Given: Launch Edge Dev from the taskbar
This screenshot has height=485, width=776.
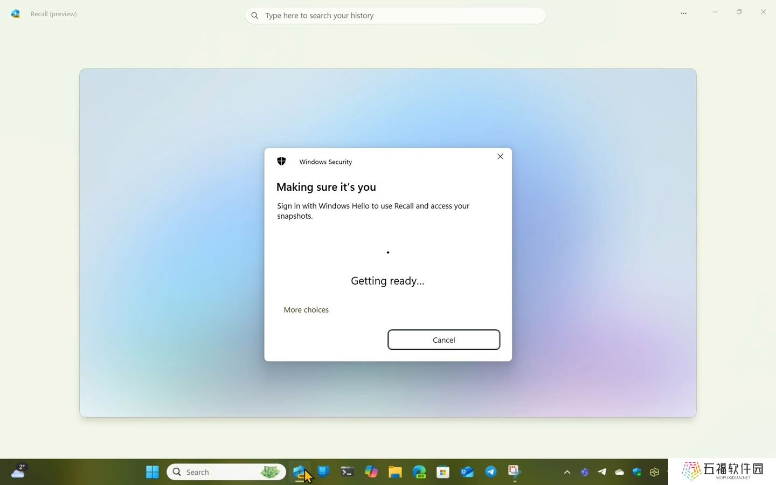Looking at the screenshot, I should pyautogui.click(x=419, y=472).
